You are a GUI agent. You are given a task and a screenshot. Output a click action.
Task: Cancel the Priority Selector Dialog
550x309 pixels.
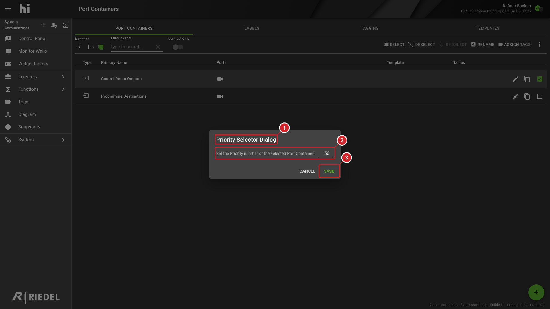coord(307,171)
